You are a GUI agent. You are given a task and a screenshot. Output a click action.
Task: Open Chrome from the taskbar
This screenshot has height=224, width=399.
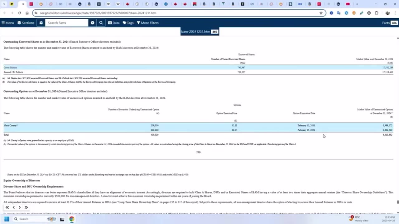click(72, 219)
